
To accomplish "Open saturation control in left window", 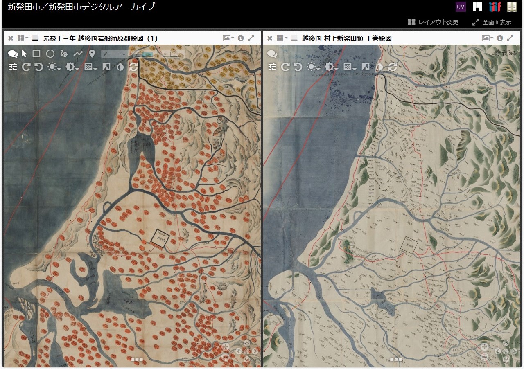I will pyautogui.click(x=90, y=67).
